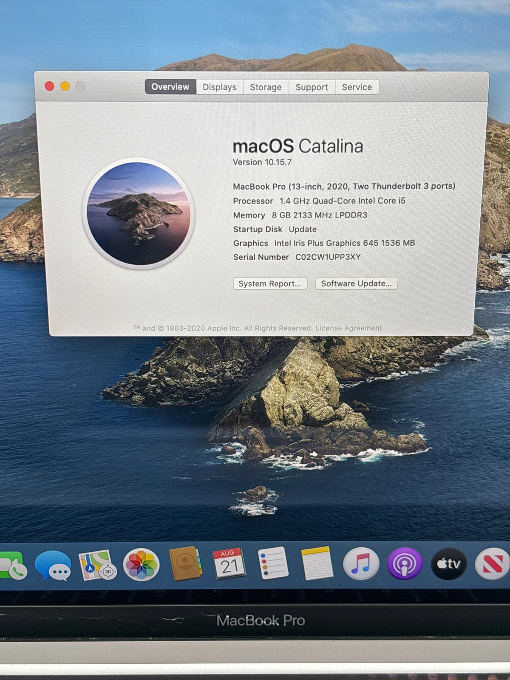Click serial number C02CW1UPP3XY

[x=328, y=257]
